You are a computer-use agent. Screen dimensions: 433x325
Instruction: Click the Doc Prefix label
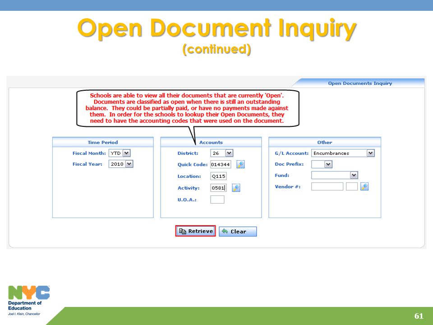click(289, 164)
